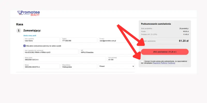
Task: Focus the 'Kod pocztowy' postal code field
Action: tap(121, 59)
